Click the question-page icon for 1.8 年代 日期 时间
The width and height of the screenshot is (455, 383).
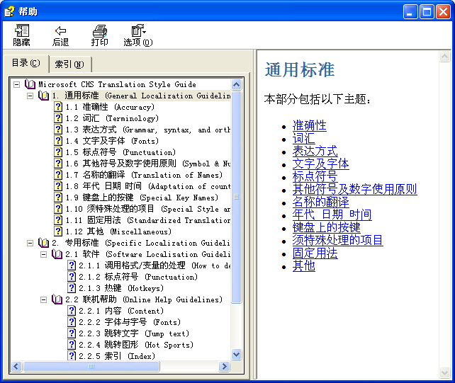58,186
